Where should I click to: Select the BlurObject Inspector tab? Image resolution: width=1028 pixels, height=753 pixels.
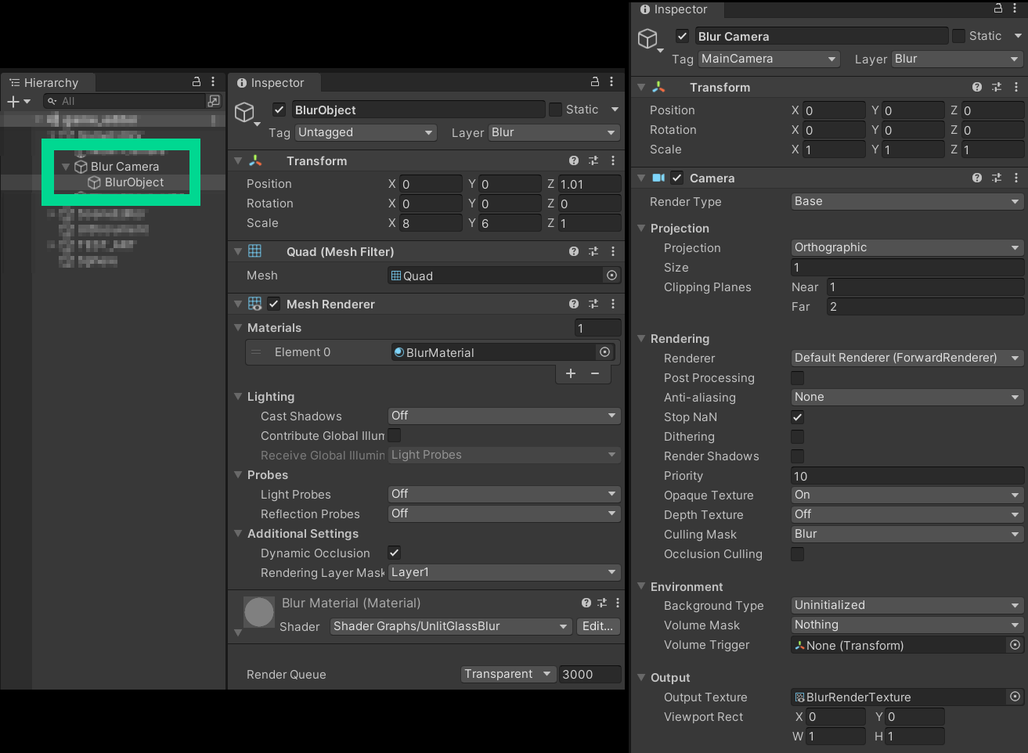pyautogui.click(x=274, y=82)
